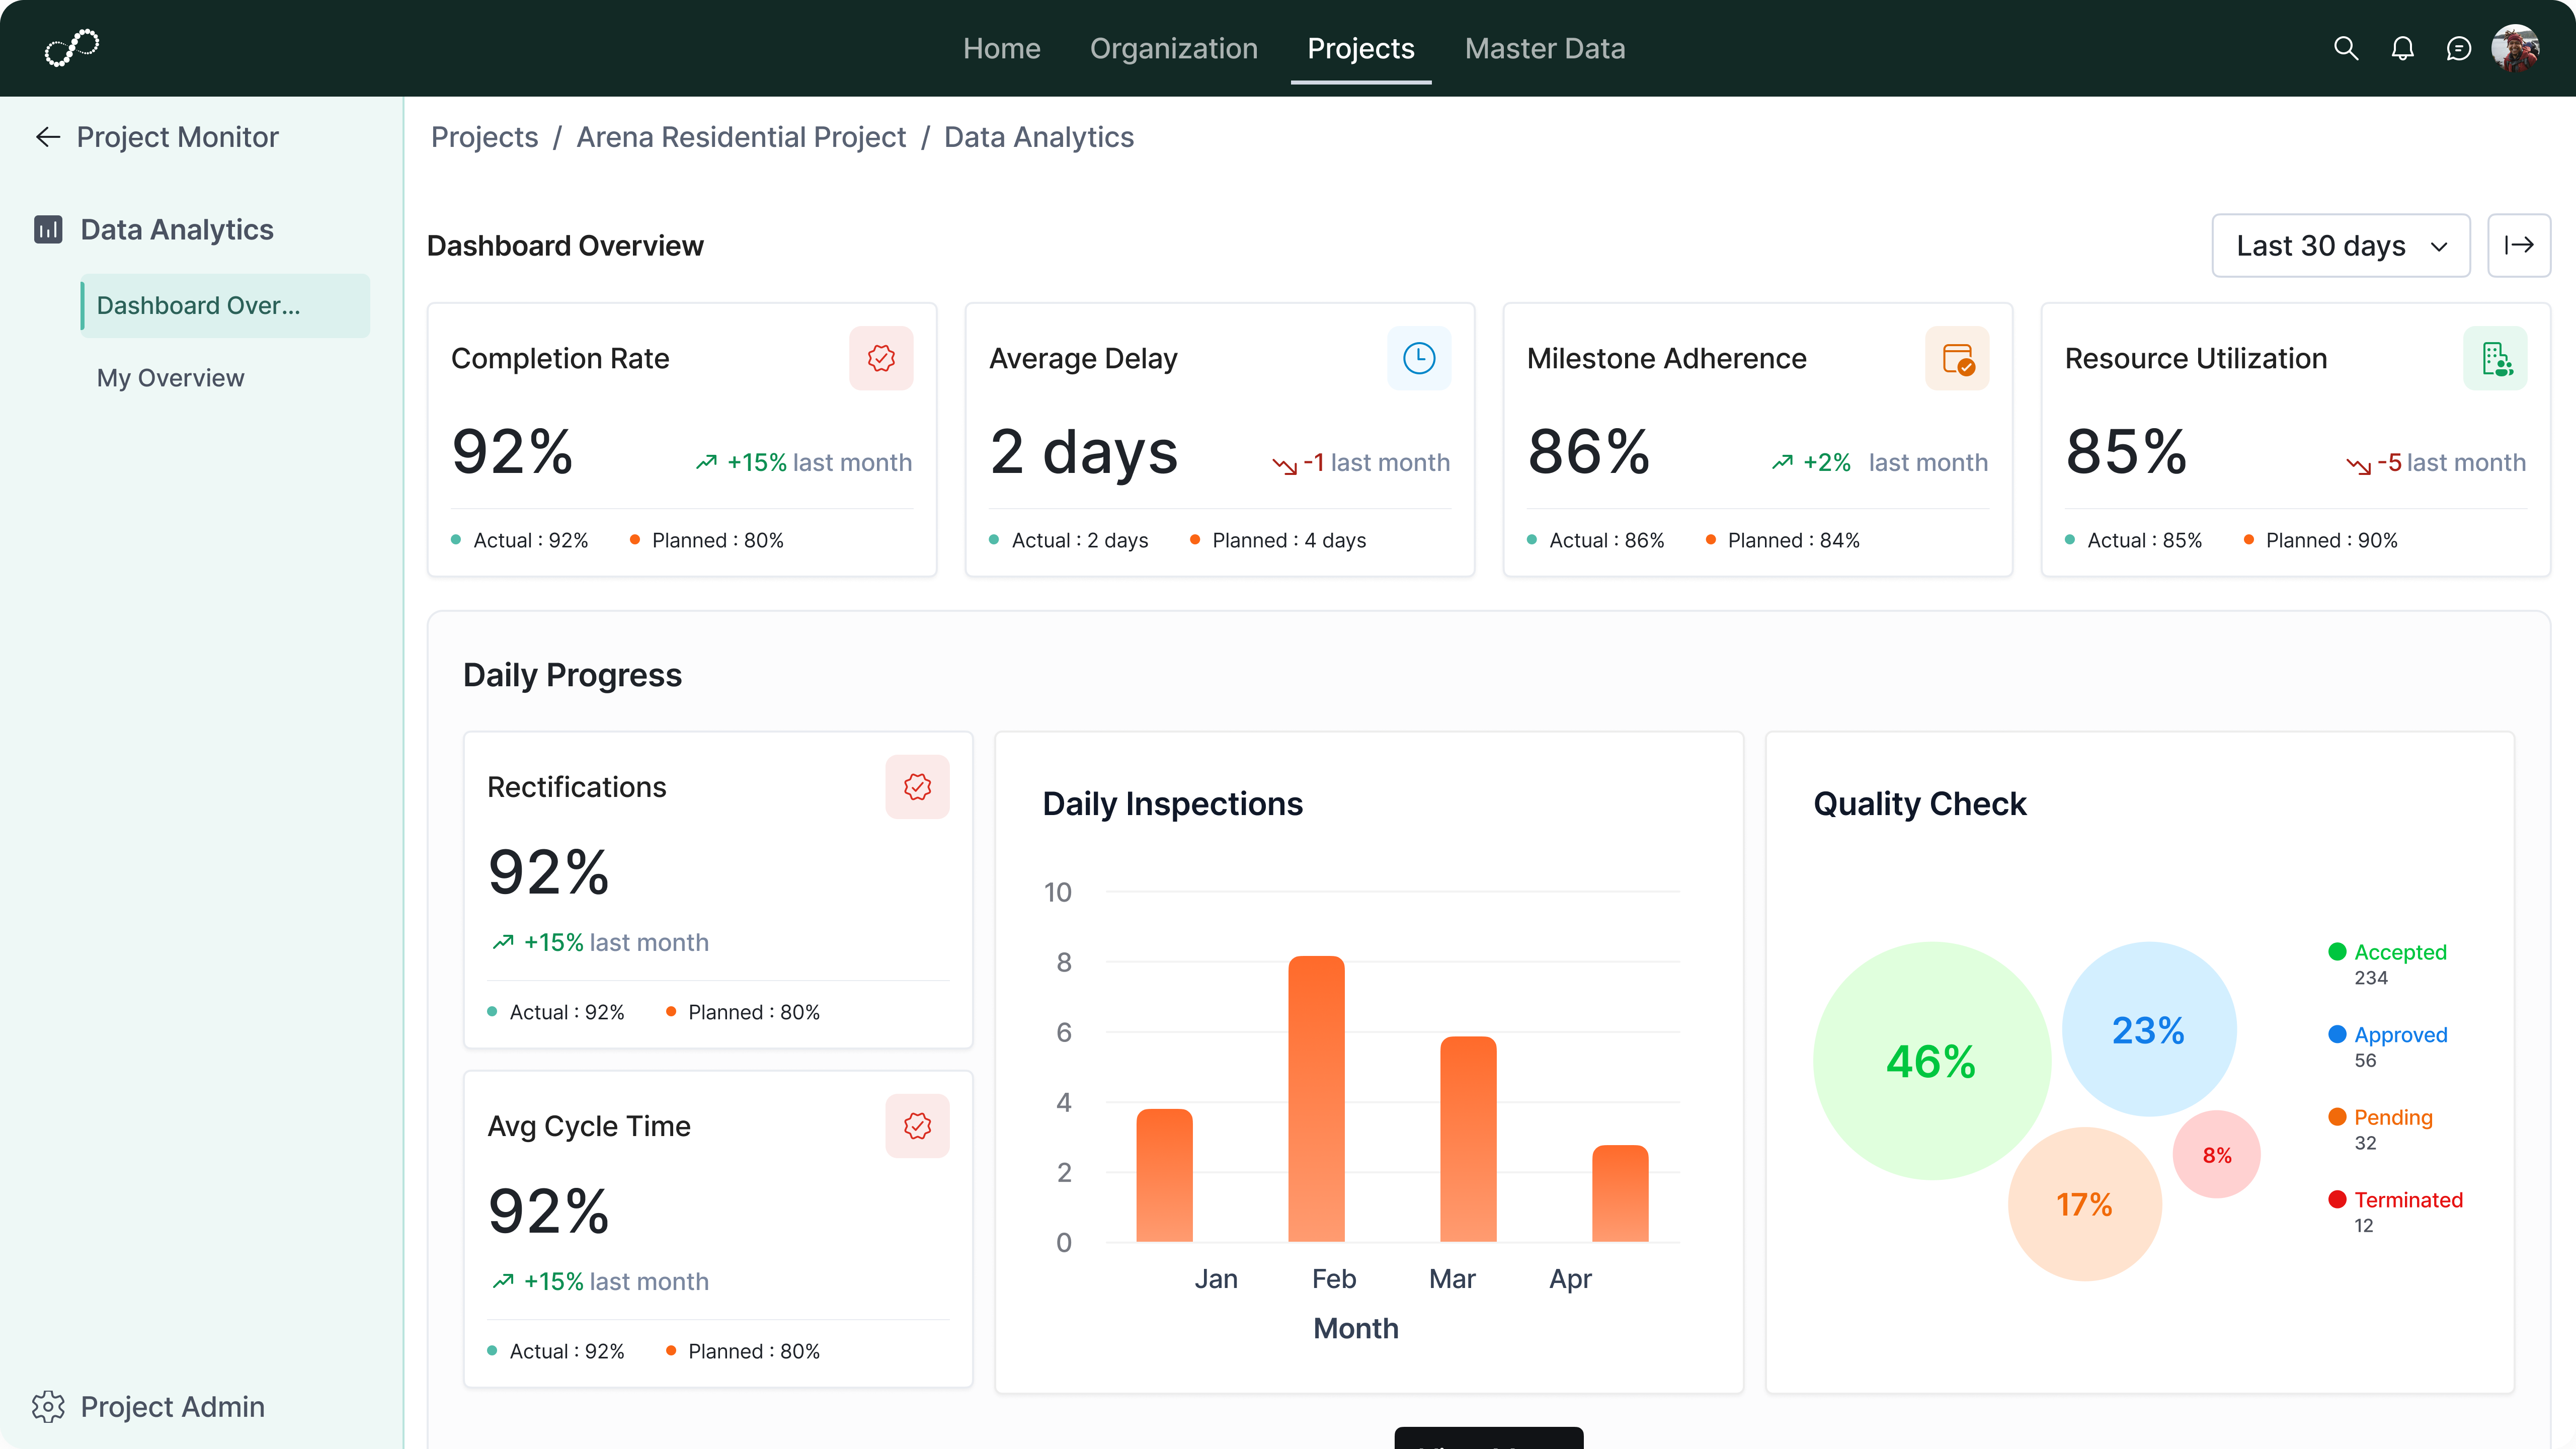Screen dimensions: 2576x1449
Task: Click 'Planned : 90%' text
Action: pyautogui.click(x=2332, y=540)
